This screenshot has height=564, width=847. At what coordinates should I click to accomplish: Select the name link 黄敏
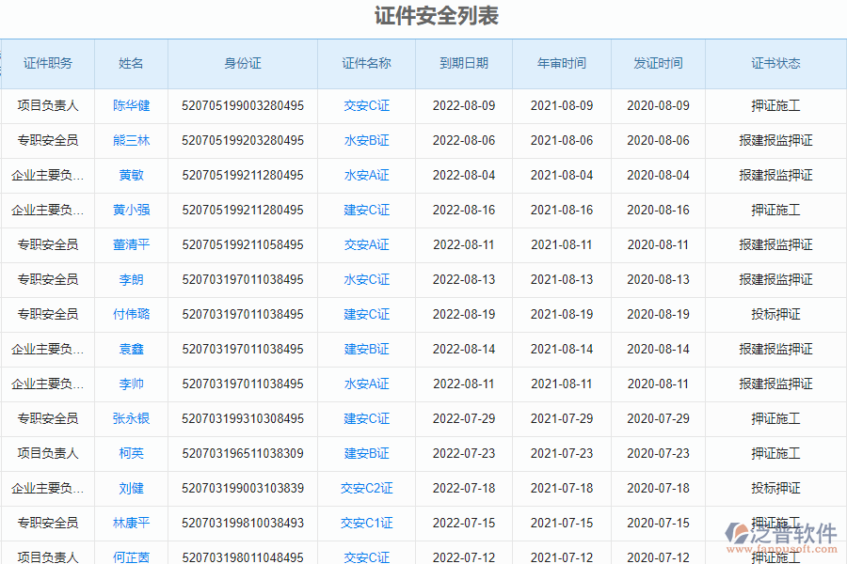pyautogui.click(x=131, y=175)
